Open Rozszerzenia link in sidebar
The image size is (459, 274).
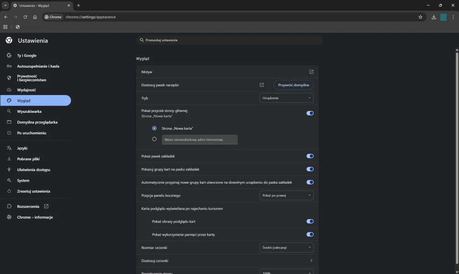[28, 206]
